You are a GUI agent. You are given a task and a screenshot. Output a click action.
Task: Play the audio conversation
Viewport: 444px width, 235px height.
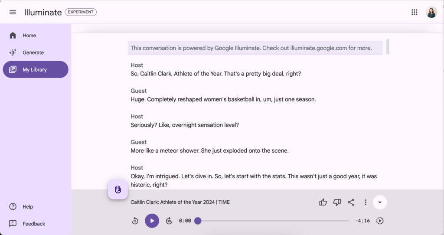152,221
